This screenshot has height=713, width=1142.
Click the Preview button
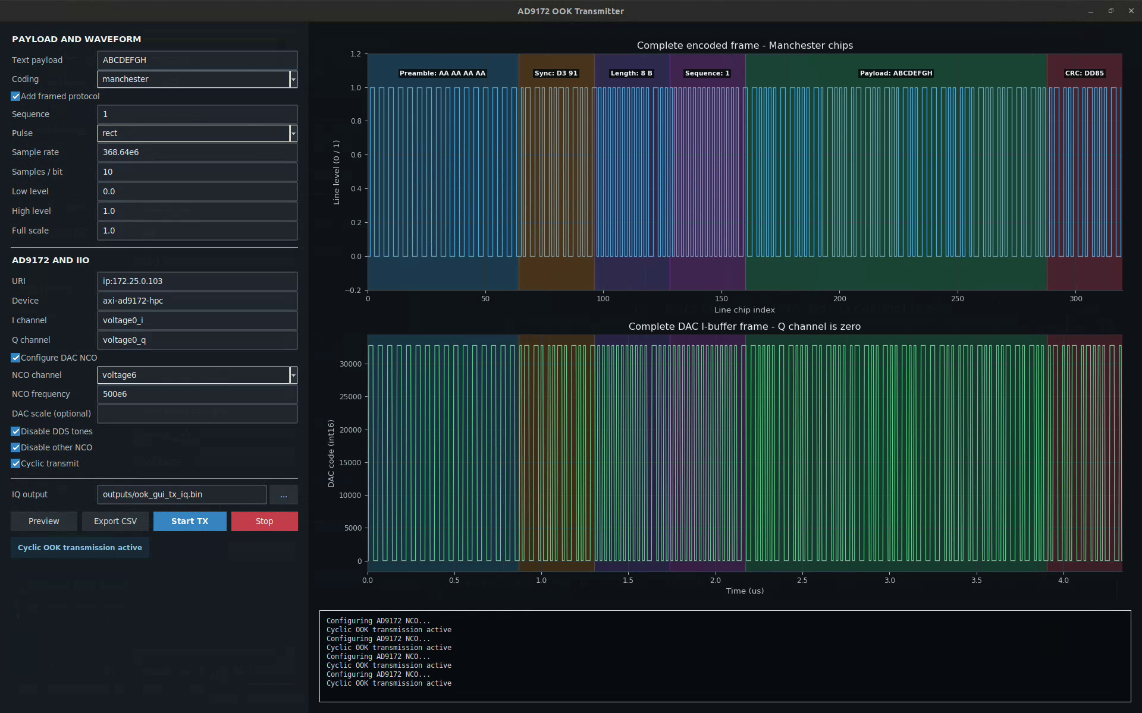(44, 521)
